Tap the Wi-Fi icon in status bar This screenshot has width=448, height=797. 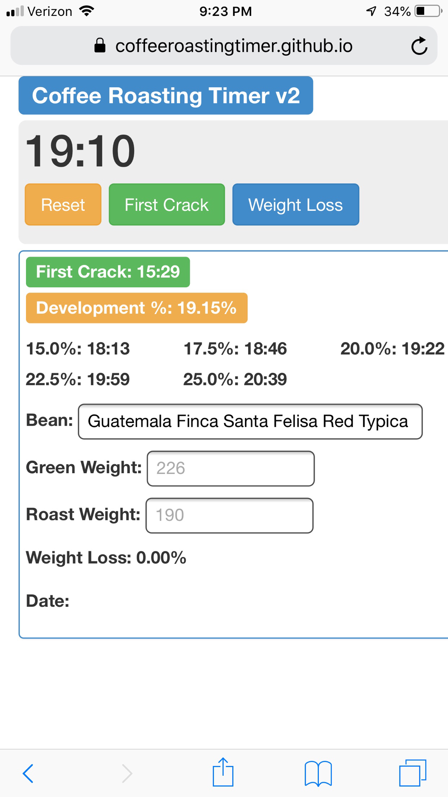click(x=87, y=11)
